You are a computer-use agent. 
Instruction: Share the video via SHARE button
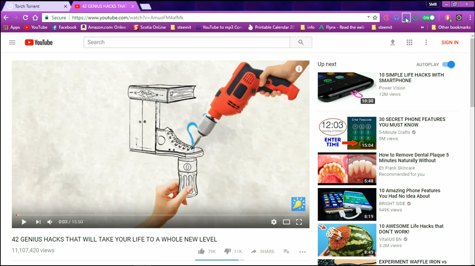263,251
